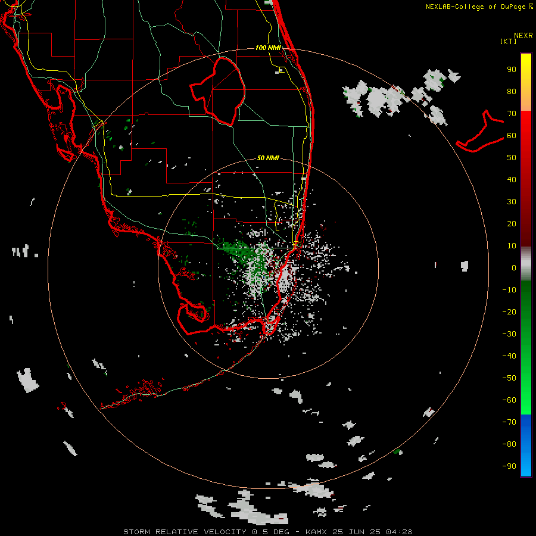Click the Storm Relative Velocity caption text

point(267,532)
